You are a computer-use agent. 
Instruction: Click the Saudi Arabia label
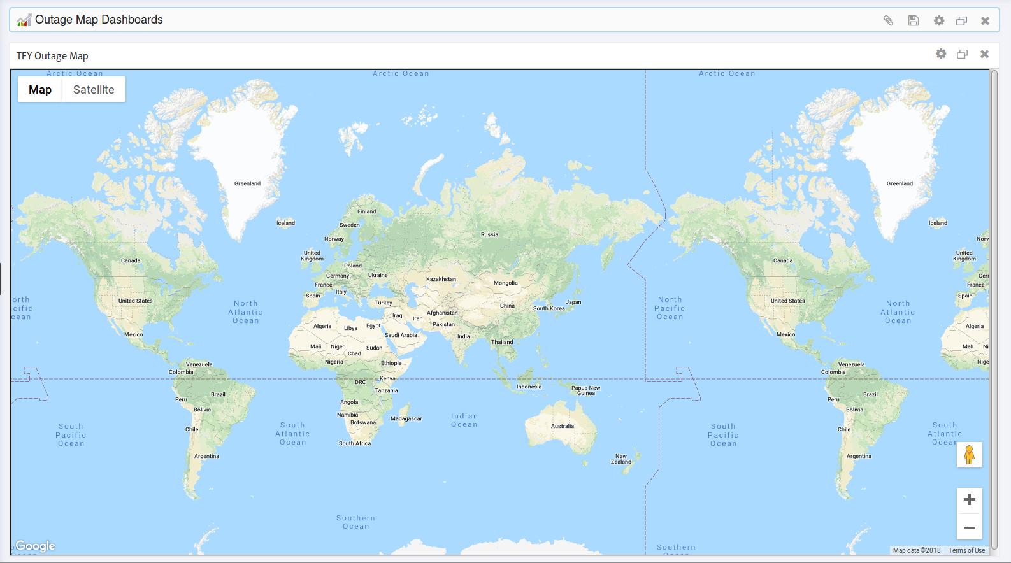pyautogui.click(x=401, y=335)
